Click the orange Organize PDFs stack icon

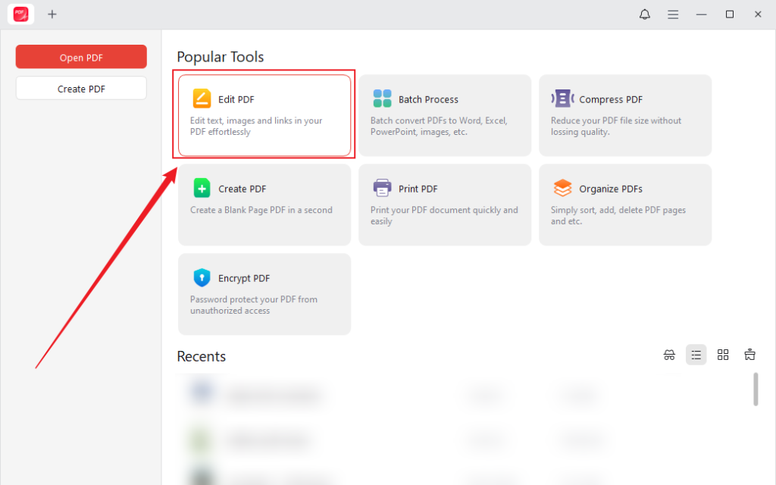[562, 188]
